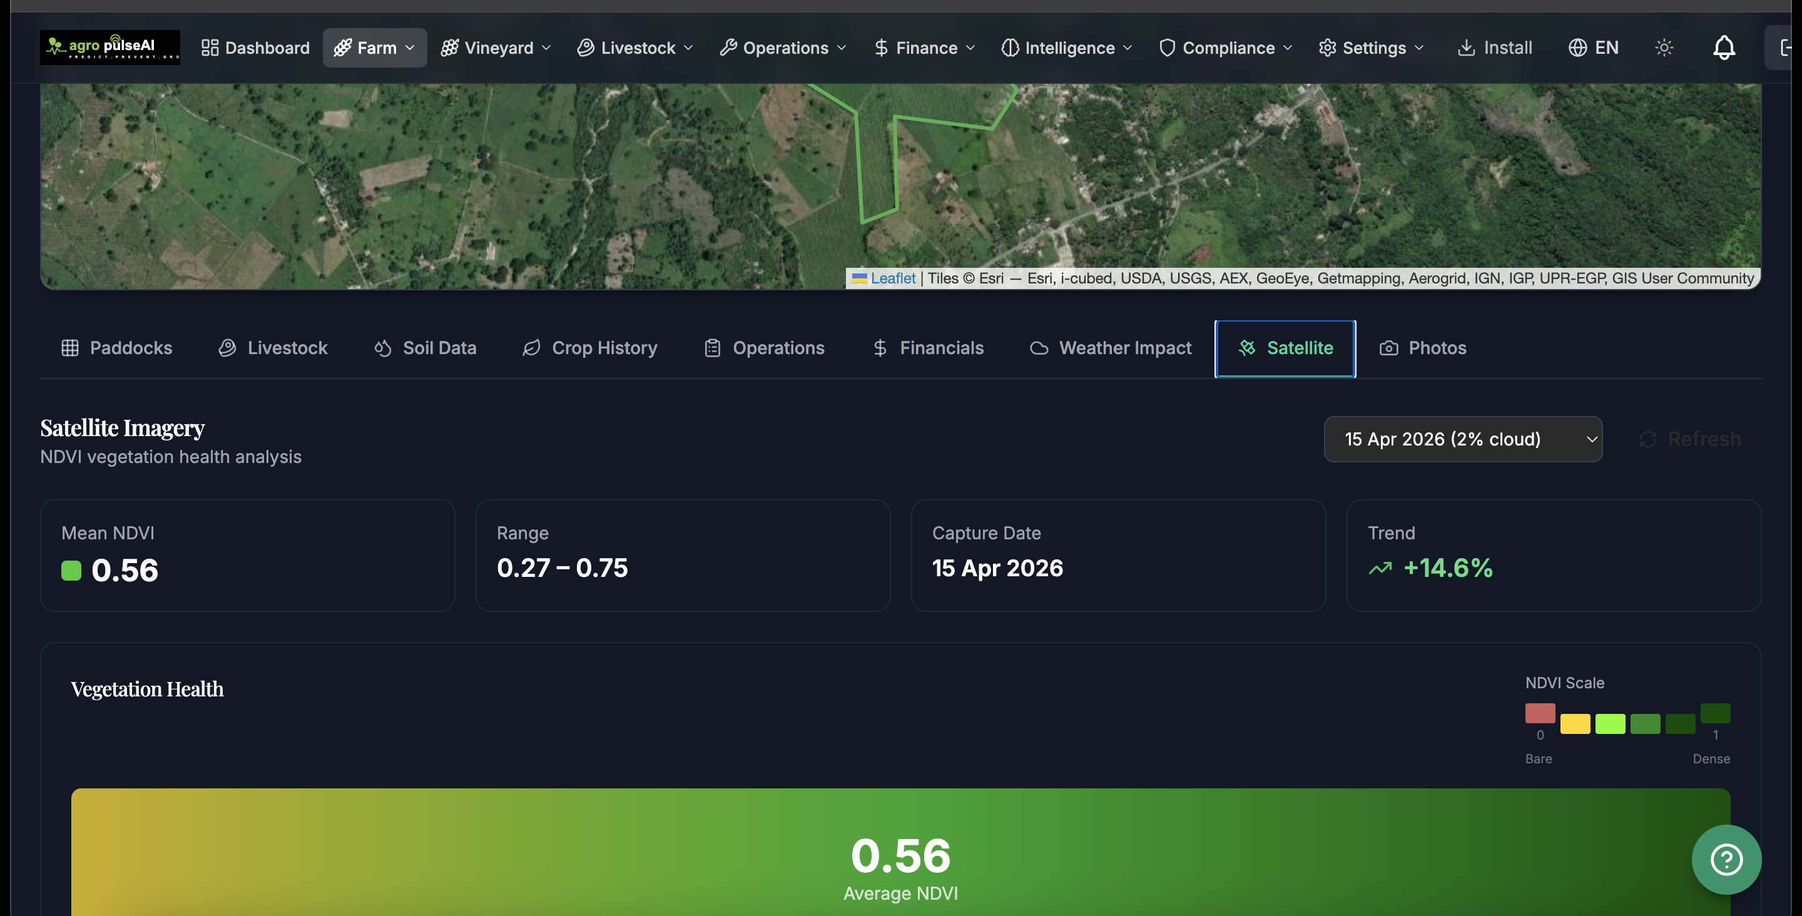
Task: Click the Mean NDVI value 0.56
Action: point(125,571)
